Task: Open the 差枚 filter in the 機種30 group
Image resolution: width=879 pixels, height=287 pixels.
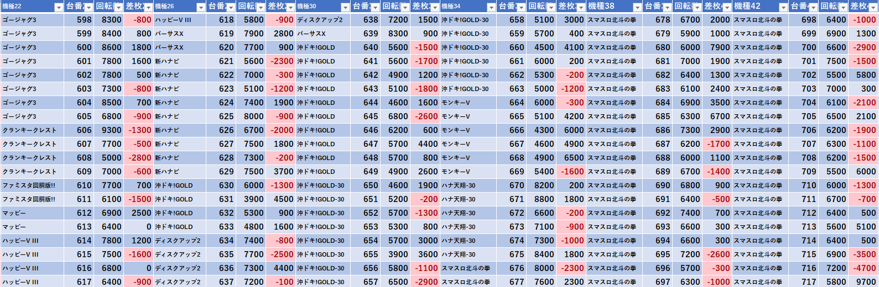Action: (435, 7)
